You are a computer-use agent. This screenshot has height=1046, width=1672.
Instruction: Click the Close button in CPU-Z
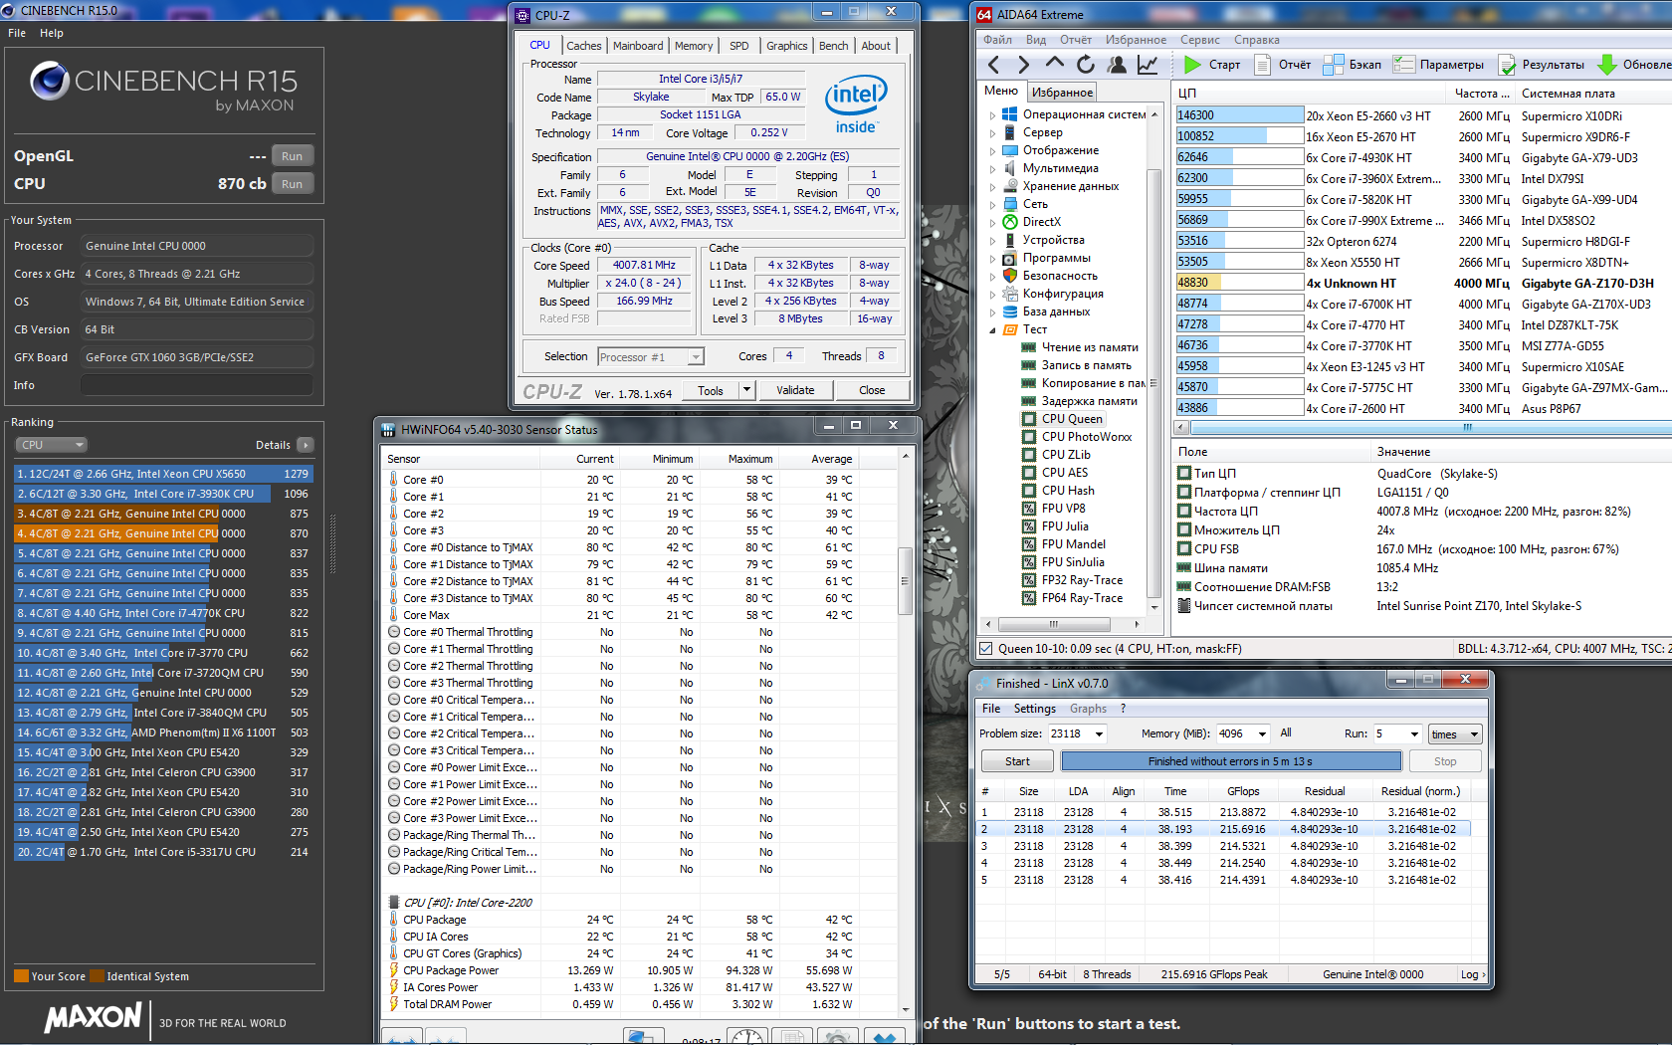[x=872, y=390]
